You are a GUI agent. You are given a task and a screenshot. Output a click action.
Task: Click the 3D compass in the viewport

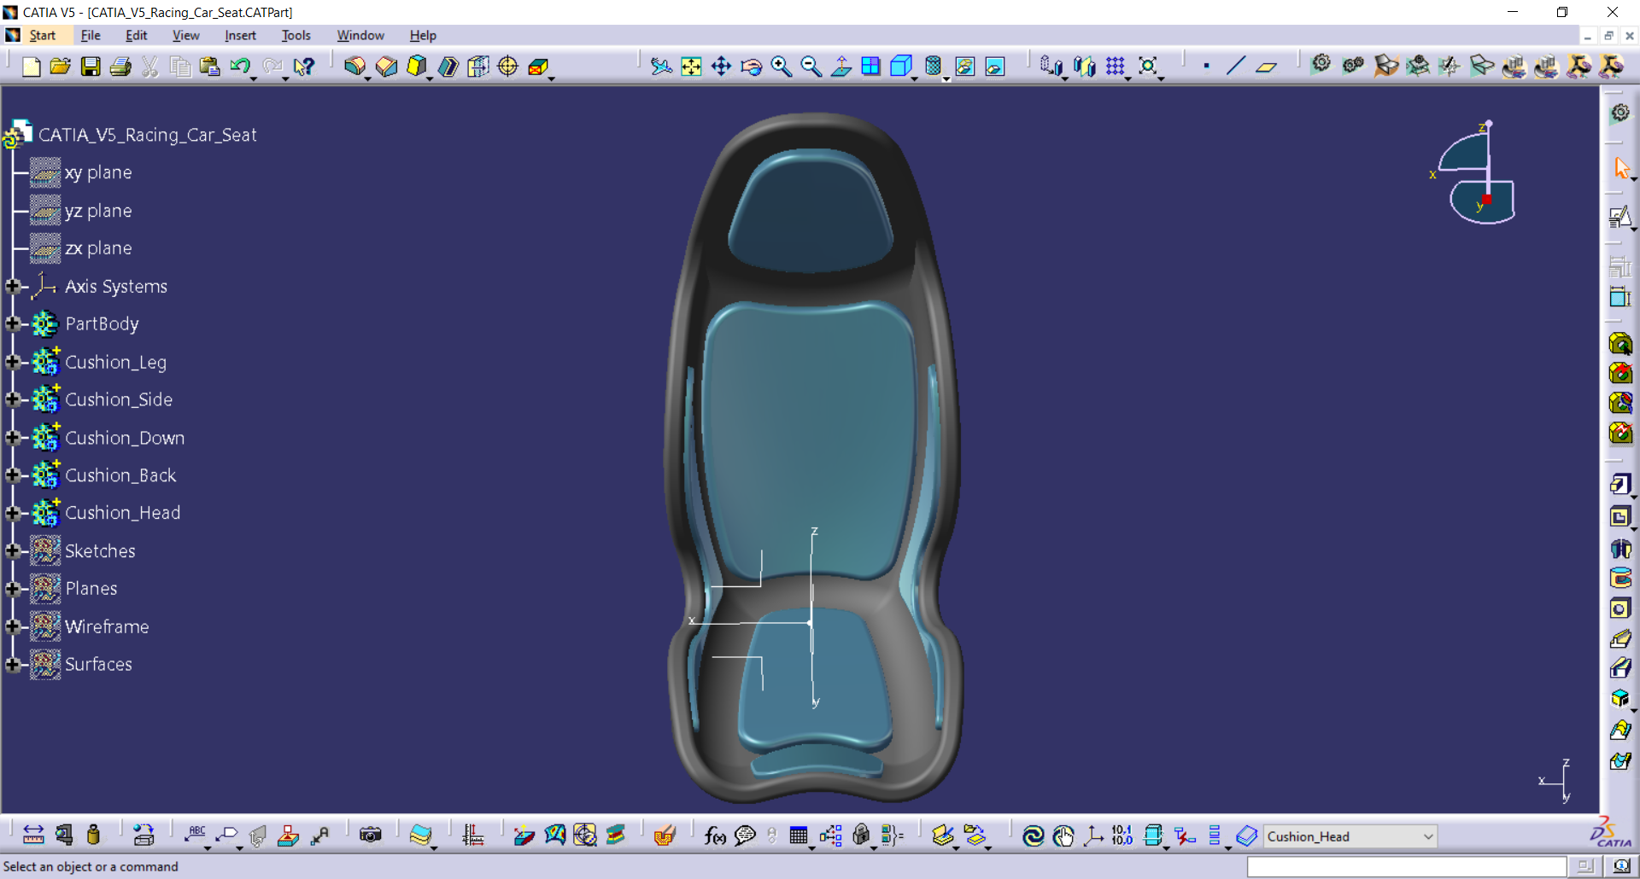coord(1477,174)
